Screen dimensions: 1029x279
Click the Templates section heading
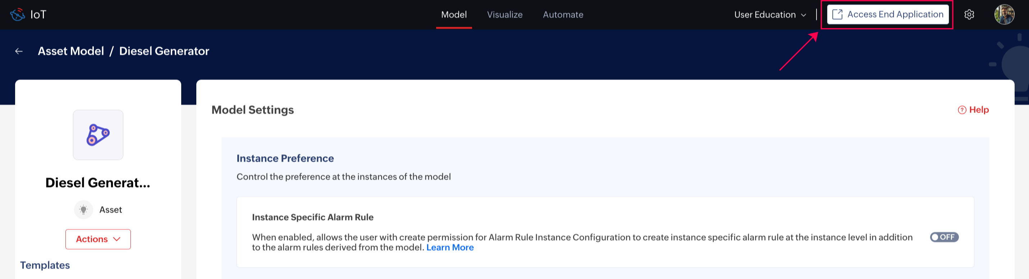point(45,265)
